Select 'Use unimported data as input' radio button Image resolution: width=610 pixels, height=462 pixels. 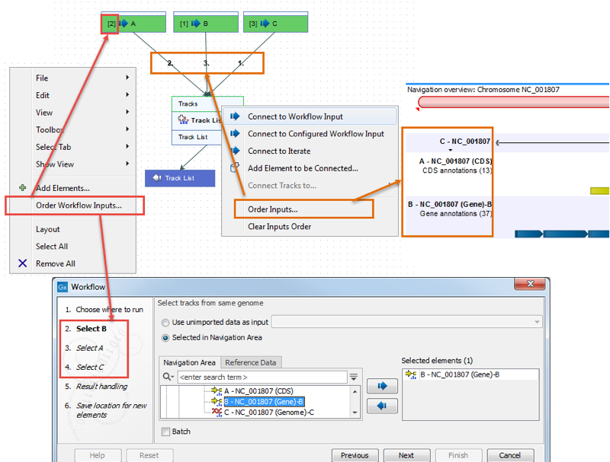tap(165, 323)
